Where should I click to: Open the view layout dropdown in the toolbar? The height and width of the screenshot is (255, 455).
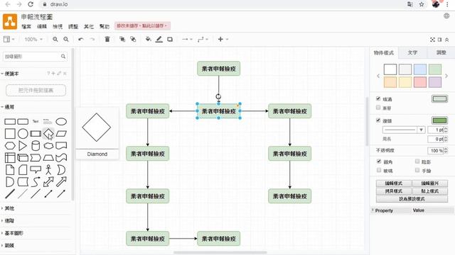[x=9, y=40]
